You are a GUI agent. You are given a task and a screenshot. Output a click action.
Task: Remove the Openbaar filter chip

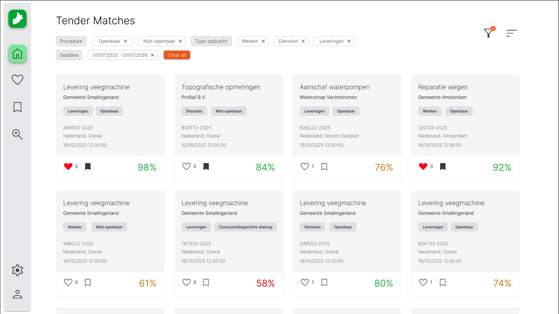125,41
